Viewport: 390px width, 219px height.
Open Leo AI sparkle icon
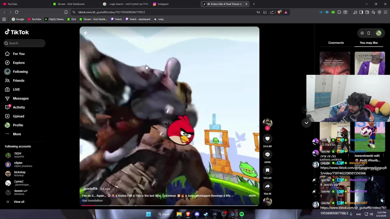(x=373, y=12)
